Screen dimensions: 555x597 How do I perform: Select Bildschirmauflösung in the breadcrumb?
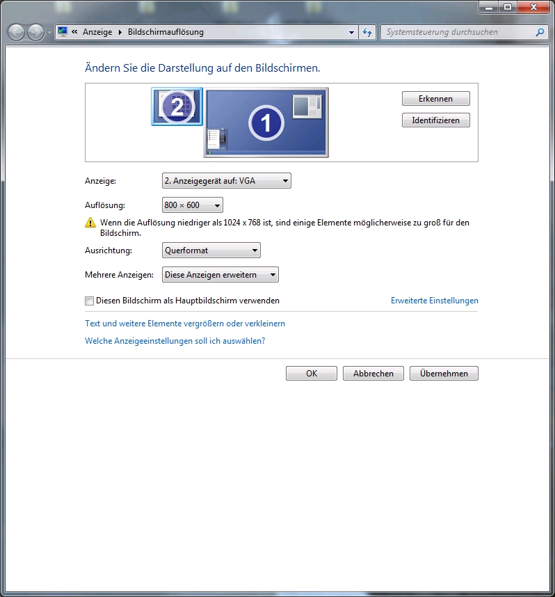click(x=166, y=32)
